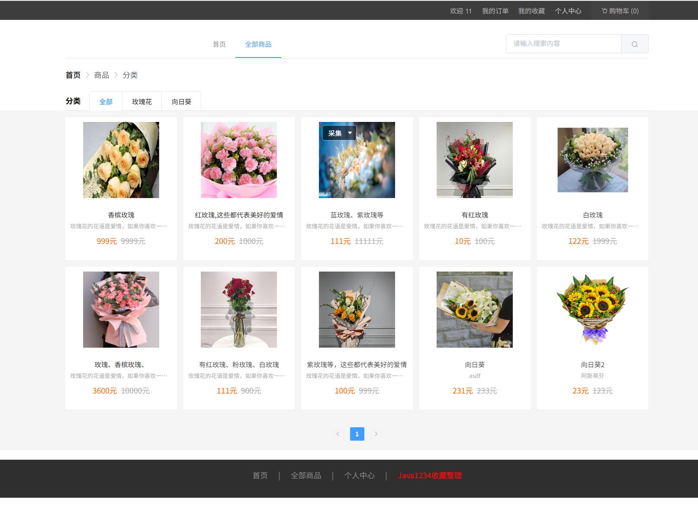Screen dimensions: 698x512
Task: Click footer 全部商品 link
Action: [x=306, y=476]
